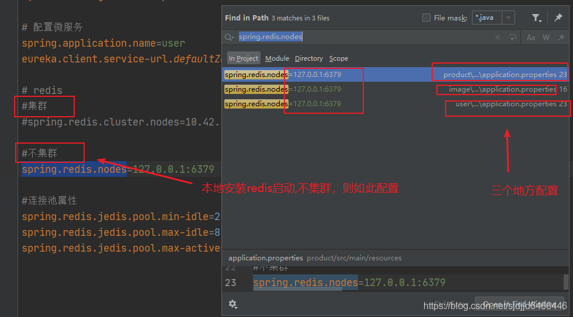Toggle Words (W) whole-word option

pyautogui.click(x=546, y=37)
